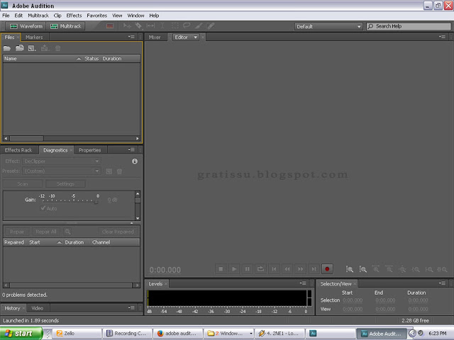Switch to the Properties tab

point(90,150)
